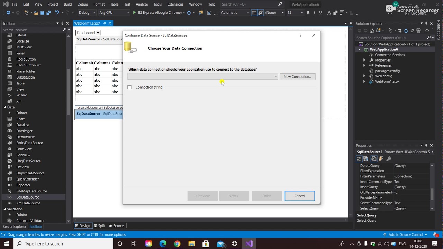Select packages.config in Solution Explorer

point(387,71)
